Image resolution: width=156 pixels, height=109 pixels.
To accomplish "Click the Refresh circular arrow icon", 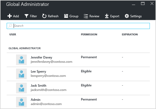I will [44, 16].
